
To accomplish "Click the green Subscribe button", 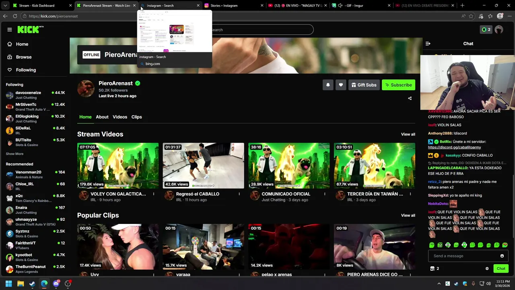I will [398, 85].
